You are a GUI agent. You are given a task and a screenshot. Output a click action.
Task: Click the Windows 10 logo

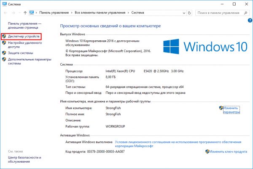(205, 47)
